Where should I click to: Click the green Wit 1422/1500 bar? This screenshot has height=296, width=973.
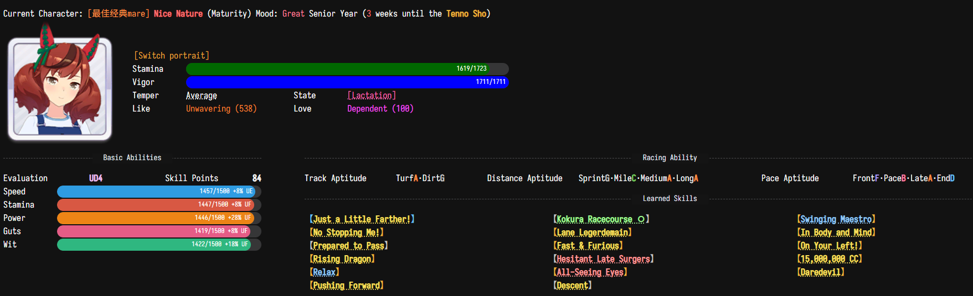[159, 245]
